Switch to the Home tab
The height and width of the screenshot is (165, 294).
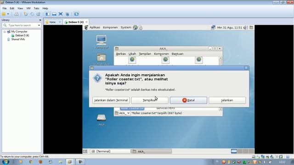52,22
